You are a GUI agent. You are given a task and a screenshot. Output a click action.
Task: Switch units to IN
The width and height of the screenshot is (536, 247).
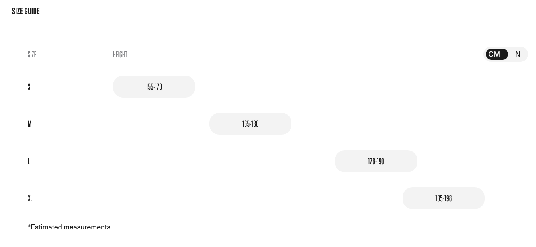(x=517, y=54)
